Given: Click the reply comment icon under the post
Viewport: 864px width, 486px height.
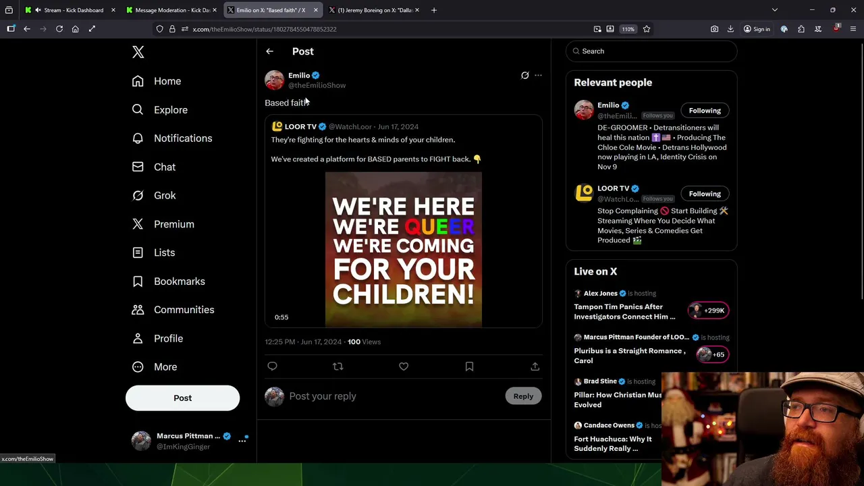Looking at the screenshot, I should pyautogui.click(x=272, y=367).
